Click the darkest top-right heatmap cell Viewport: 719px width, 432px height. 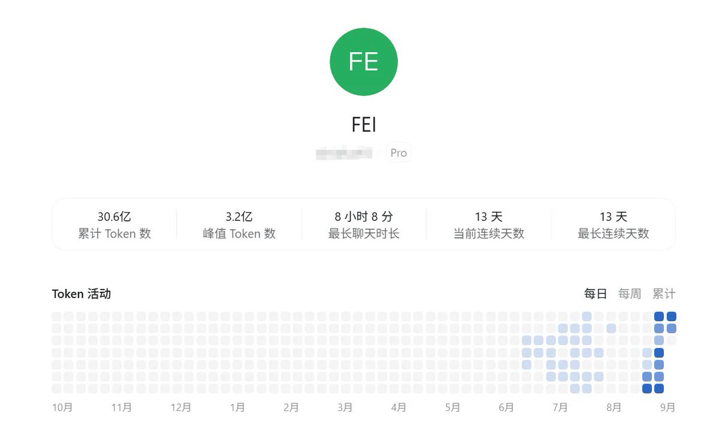(671, 317)
